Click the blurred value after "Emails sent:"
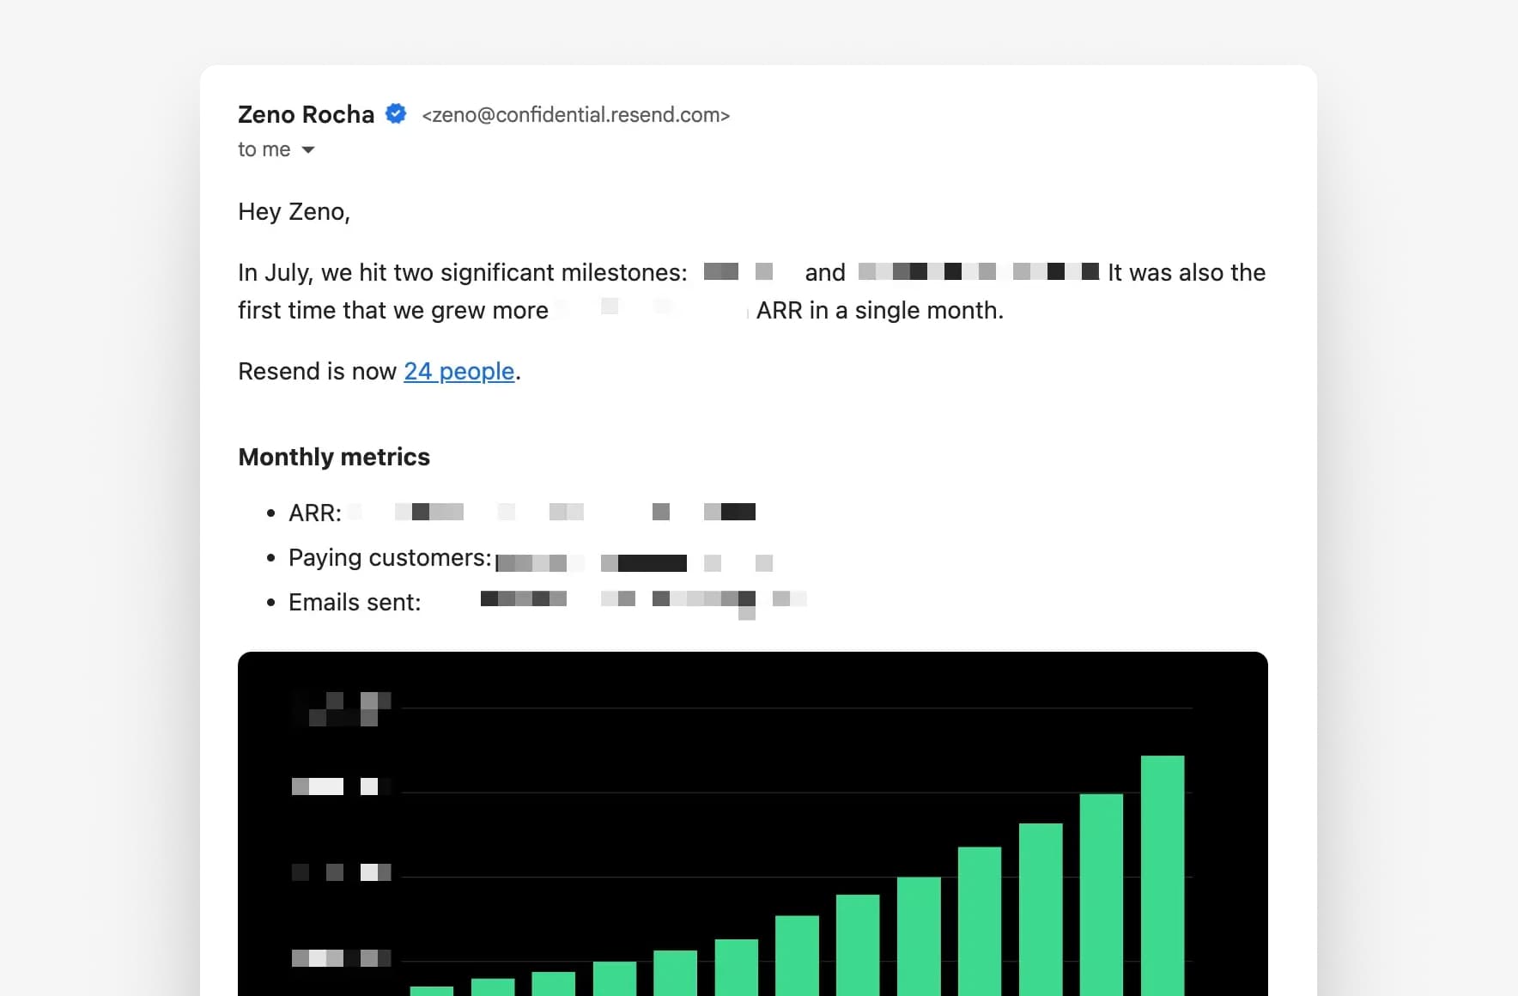This screenshot has width=1518, height=996. click(x=642, y=599)
